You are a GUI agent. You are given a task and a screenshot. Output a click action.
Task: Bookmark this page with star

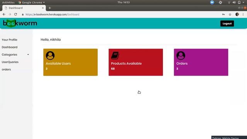(230, 14)
